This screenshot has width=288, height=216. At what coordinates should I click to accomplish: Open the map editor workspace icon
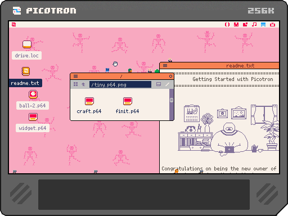pyautogui.click(x=245, y=24)
